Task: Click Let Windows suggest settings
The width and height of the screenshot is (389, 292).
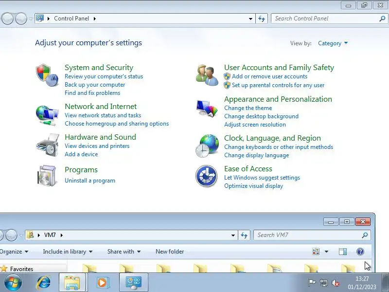Action: tap(262, 178)
